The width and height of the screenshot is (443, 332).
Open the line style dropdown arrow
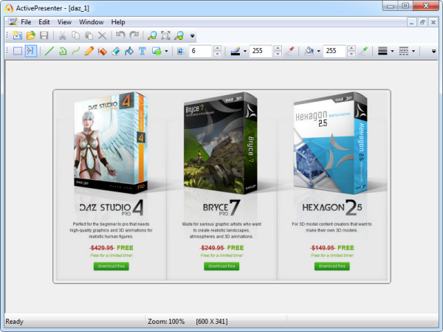click(x=392, y=51)
